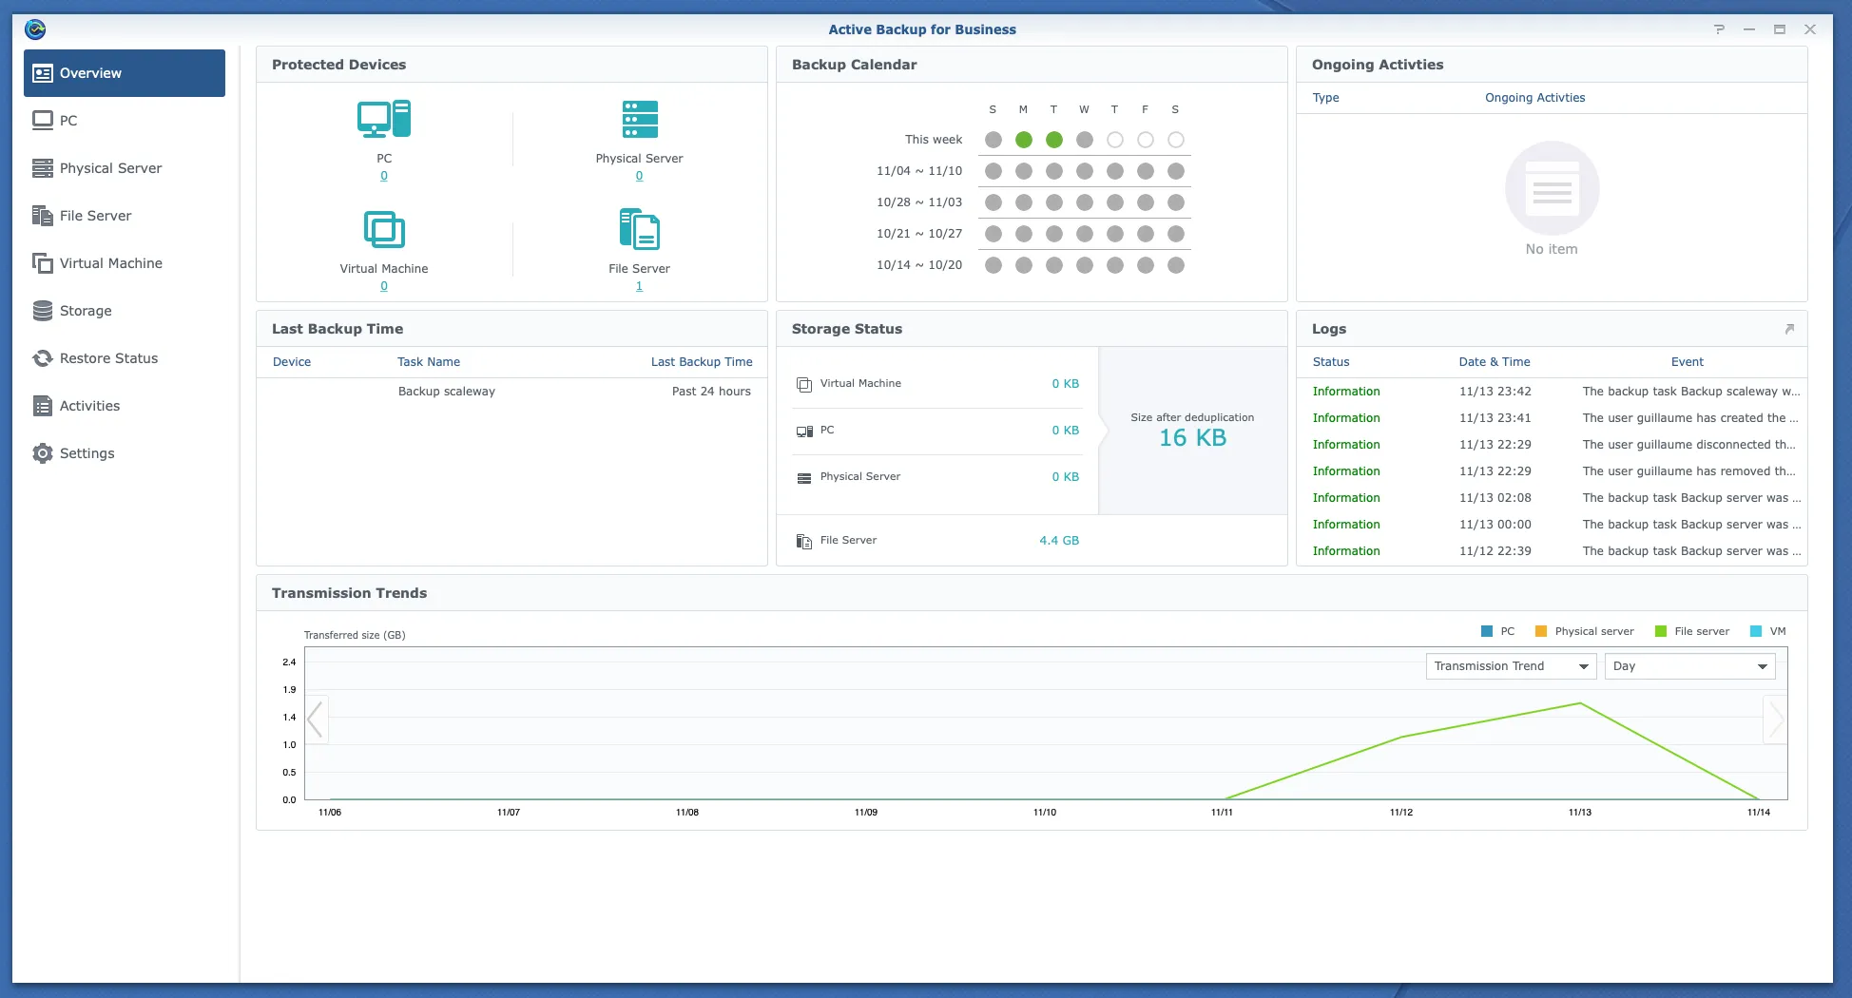1852x998 pixels.
Task: Select log entry dated 11/13 00:00
Action: (1552, 525)
